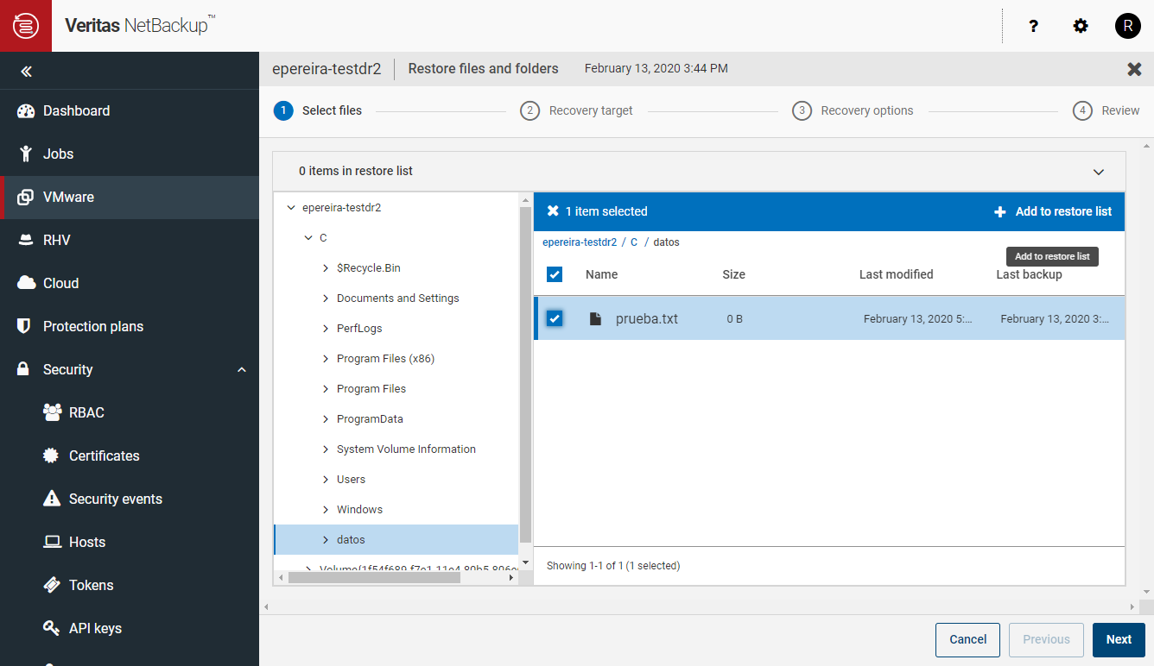
Task: Click the prueba.txt file icon
Action: [595, 318]
